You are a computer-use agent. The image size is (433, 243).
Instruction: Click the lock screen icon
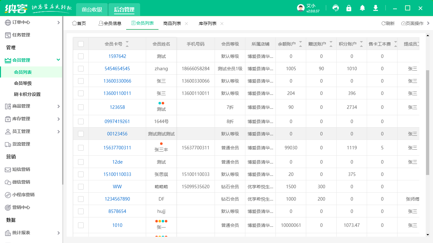[x=349, y=8]
